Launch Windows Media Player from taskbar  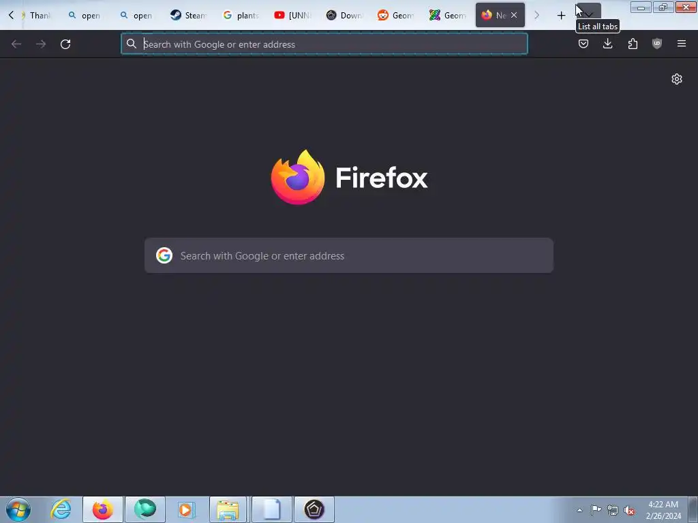pos(185,509)
